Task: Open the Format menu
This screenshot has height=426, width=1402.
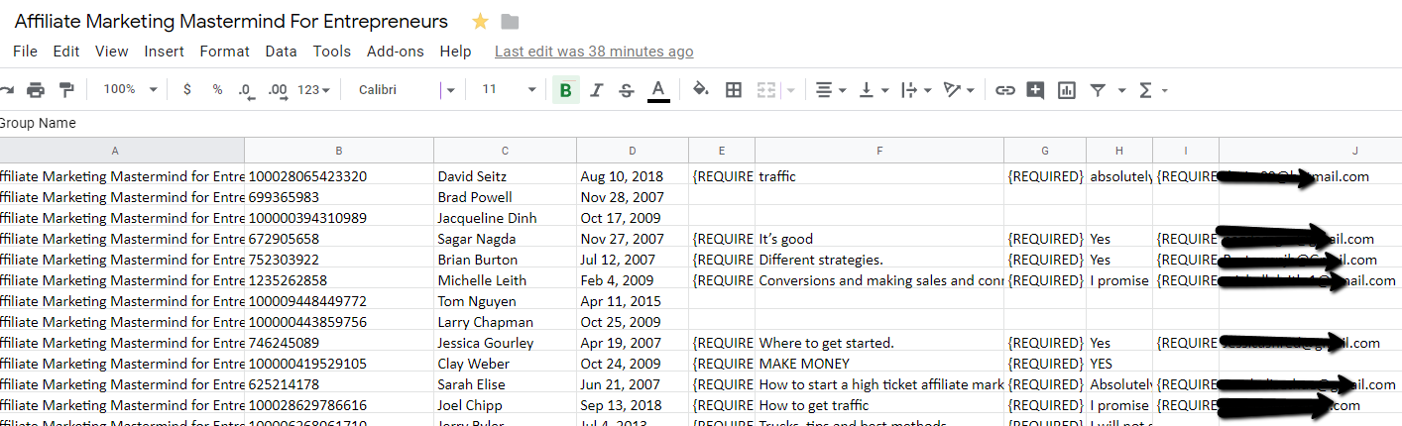Action: pos(225,52)
